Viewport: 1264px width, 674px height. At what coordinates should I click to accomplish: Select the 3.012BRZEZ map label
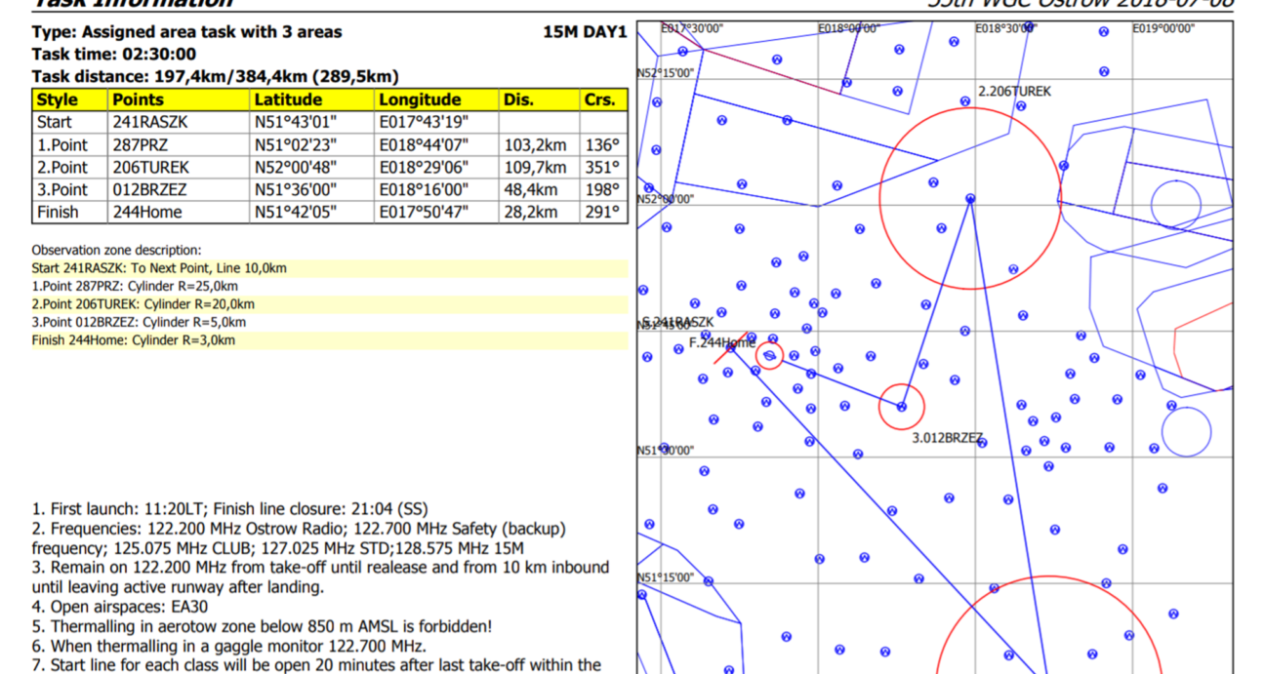[x=947, y=438]
